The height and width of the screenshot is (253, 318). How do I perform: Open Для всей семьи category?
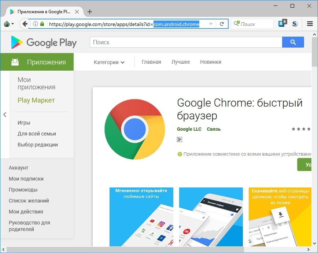click(x=37, y=134)
